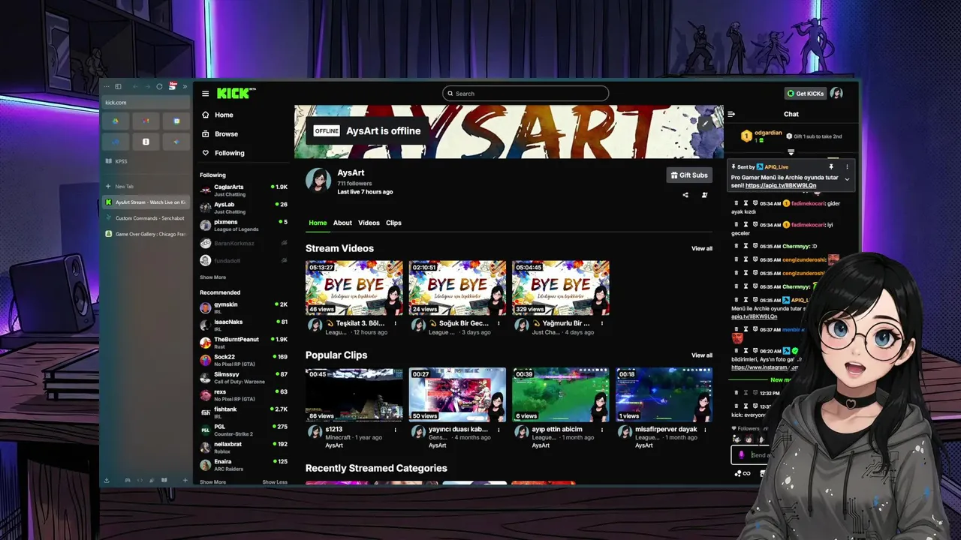Focus the Kick search field
Viewport: 961px width, 540px height.
(526, 94)
